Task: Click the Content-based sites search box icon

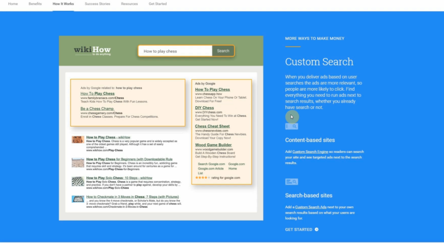Action: click(x=291, y=126)
